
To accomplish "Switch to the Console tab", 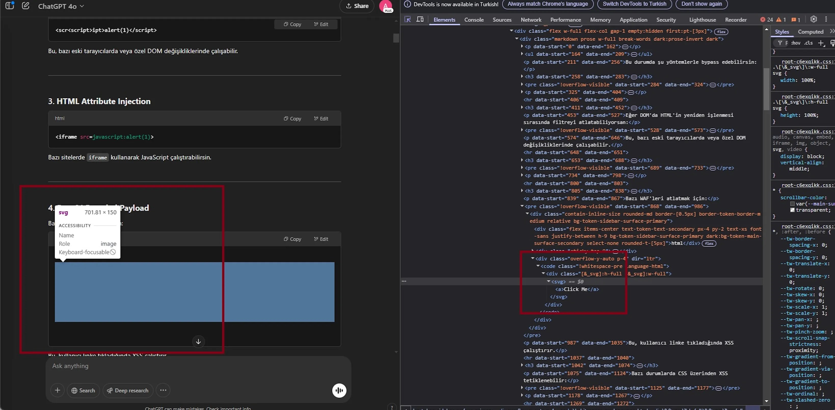I will click(474, 20).
